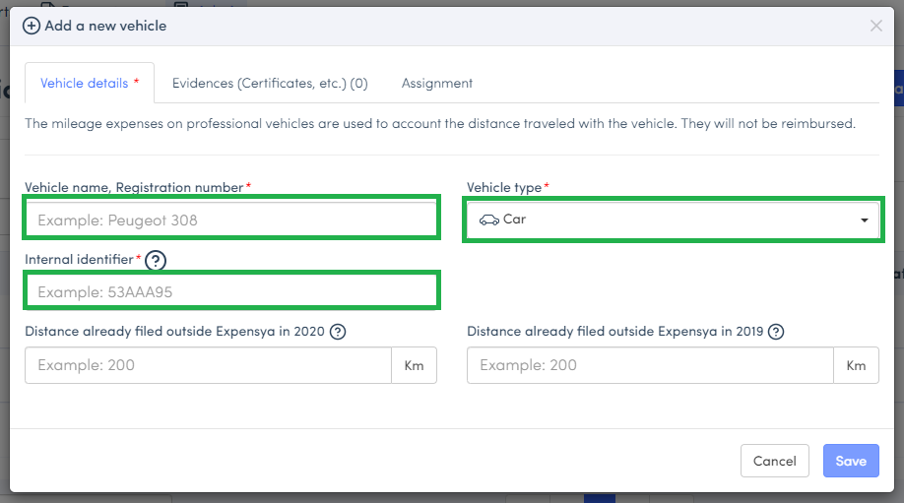This screenshot has height=503, width=904.
Task: Close the Add a new vehicle dialog
Action: point(875,26)
